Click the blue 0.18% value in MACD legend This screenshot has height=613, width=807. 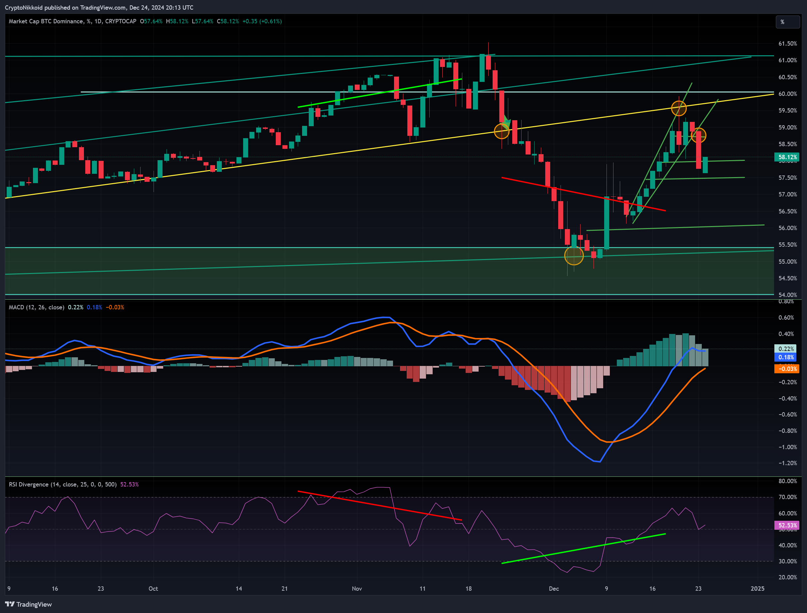[x=95, y=307]
